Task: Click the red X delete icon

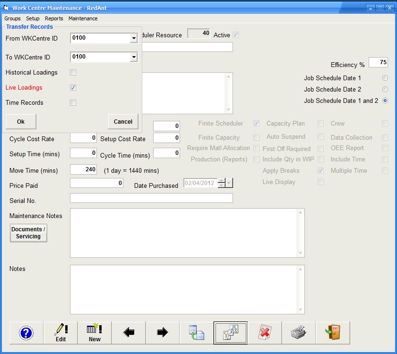Action: point(265,333)
